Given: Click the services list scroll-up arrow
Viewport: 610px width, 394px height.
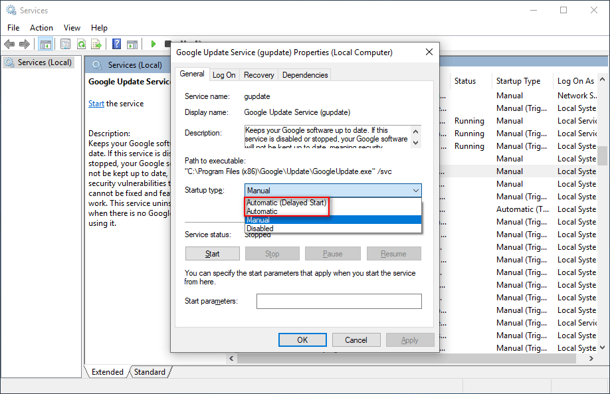Looking at the screenshot, I should 603,79.
